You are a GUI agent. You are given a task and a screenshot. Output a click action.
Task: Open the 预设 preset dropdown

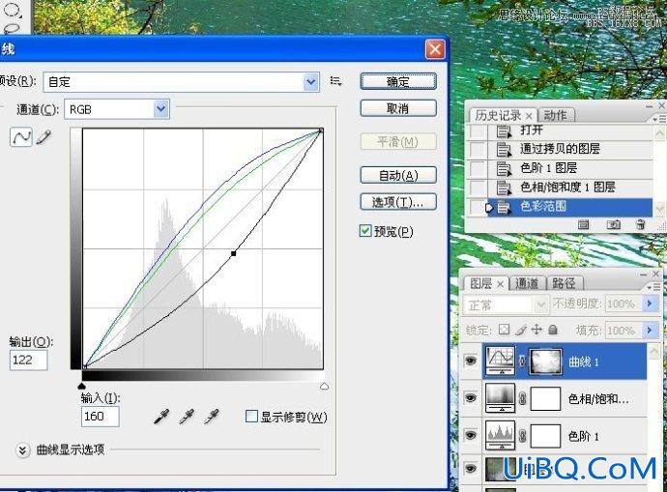pos(311,81)
